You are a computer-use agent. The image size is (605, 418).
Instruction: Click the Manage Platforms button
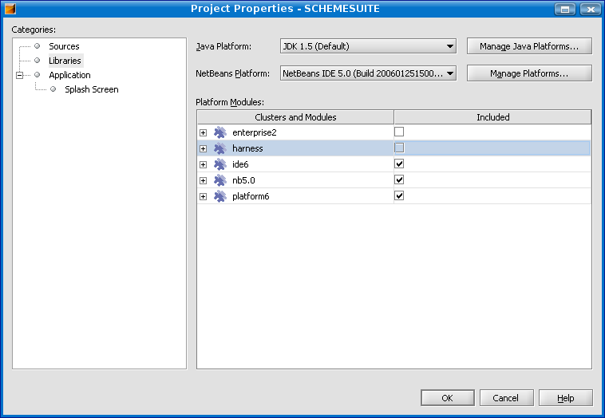point(529,73)
